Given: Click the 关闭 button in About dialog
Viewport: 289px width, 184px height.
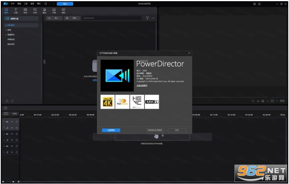Looking at the screenshot, I should (x=177, y=130).
